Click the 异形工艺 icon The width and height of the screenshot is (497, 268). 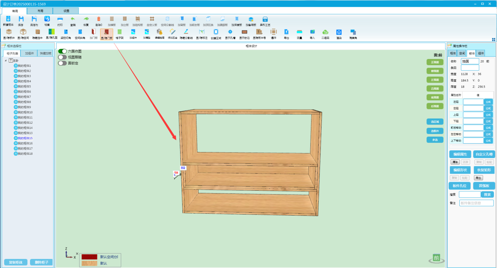point(265,19)
